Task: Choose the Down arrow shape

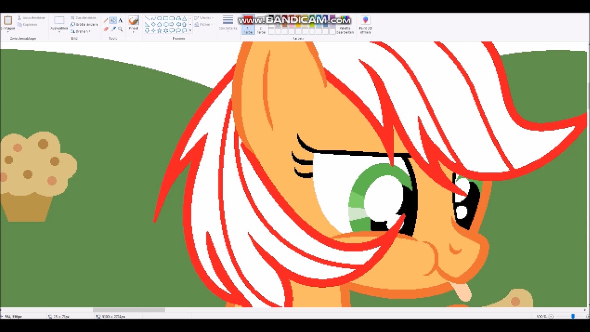Action: point(147,30)
